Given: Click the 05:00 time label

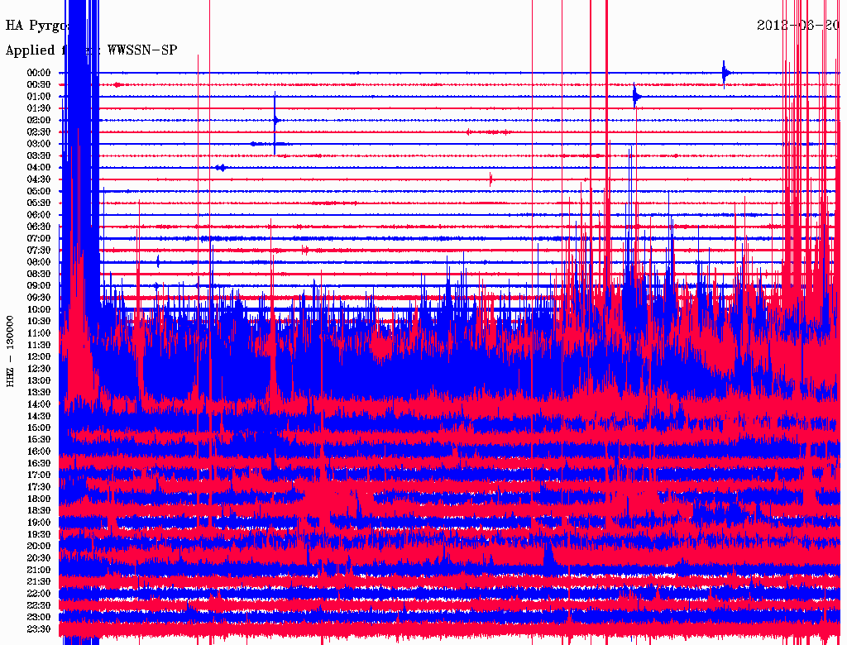Looking at the screenshot, I should point(39,191).
